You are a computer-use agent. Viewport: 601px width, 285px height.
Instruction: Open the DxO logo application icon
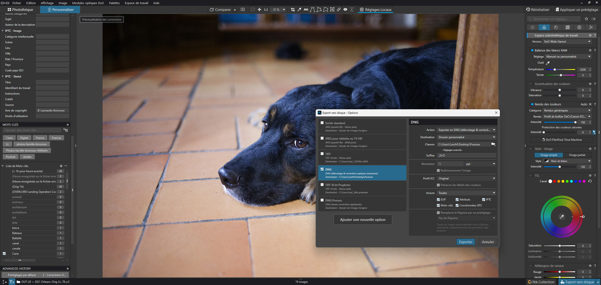coord(4,3)
